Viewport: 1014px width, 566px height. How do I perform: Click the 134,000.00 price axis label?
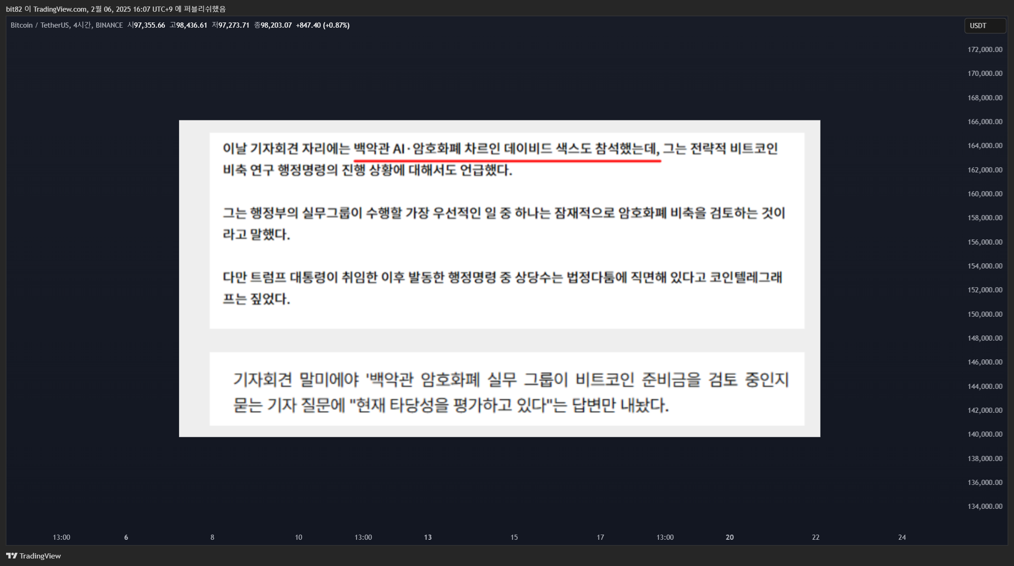985,506
